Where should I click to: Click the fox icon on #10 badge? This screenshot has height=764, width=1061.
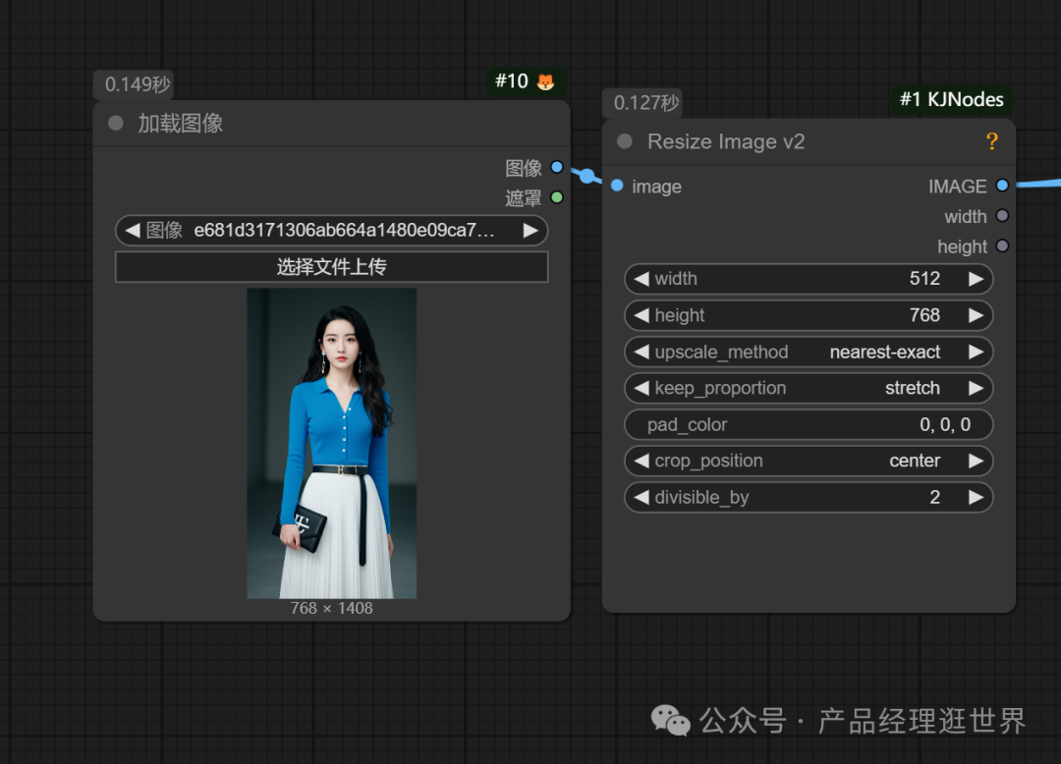pos(545,82)
